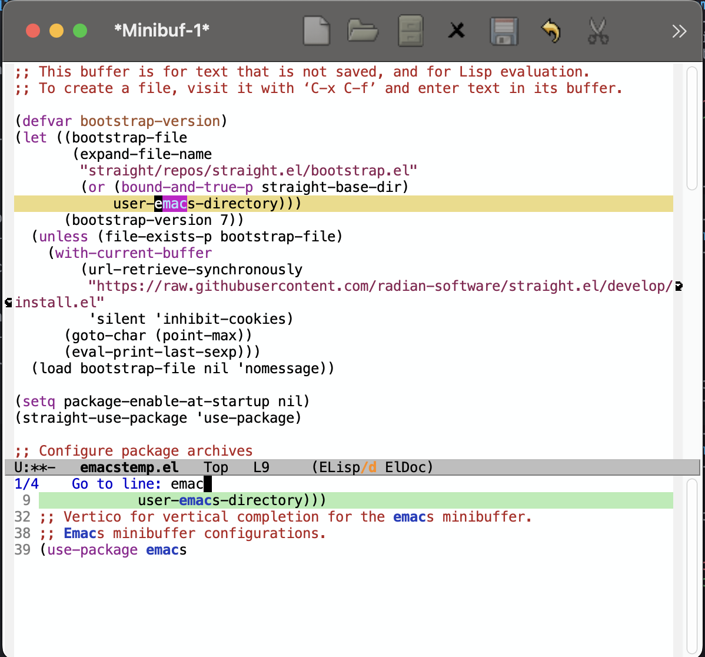Click the Configure package archives comment

click(134, 450)
